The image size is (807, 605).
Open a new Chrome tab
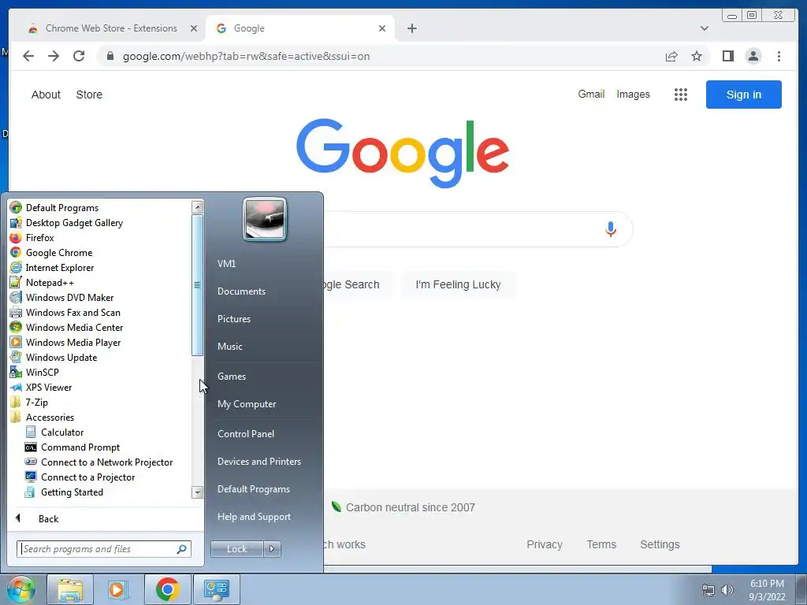click(411, 28)
